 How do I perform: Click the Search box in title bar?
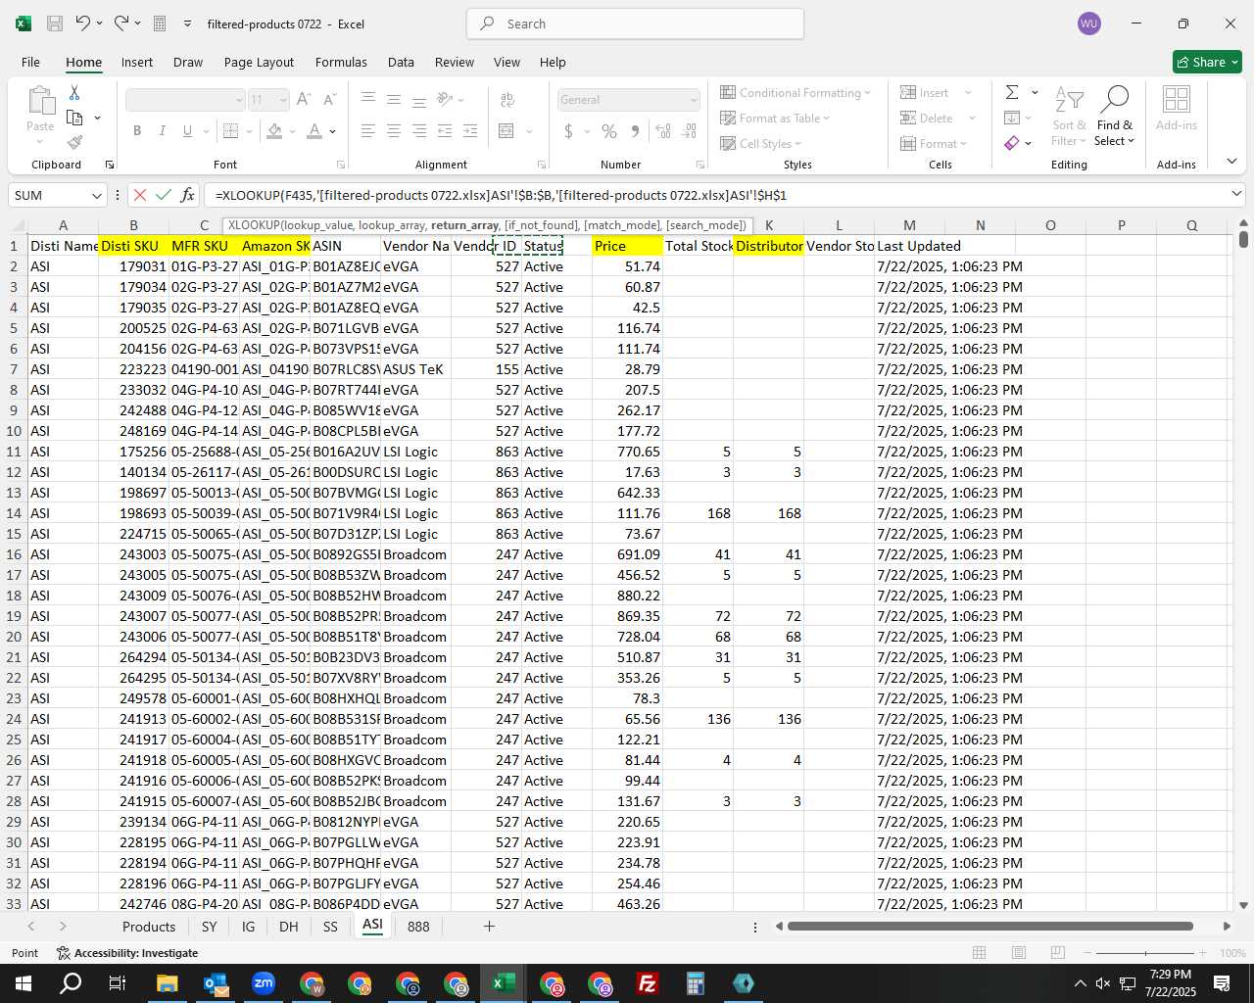pyautogui.click(x=635, y=24)
